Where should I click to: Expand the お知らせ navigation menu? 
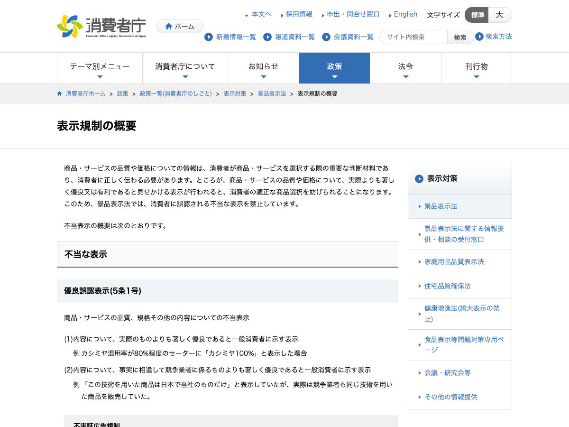tap(263, 68)
